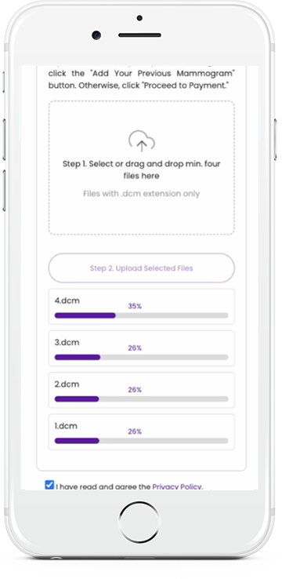
Task: Tap the phone home button
Action: [x=139, y=522]
